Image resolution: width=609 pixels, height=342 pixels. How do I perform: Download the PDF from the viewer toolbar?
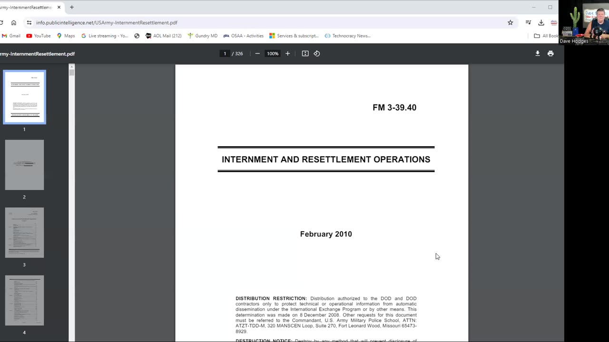click(x=538, y=54)
